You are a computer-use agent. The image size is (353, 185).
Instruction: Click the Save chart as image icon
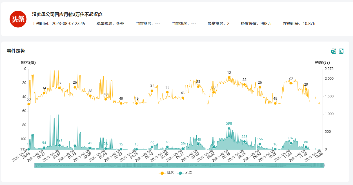point(341,51)
